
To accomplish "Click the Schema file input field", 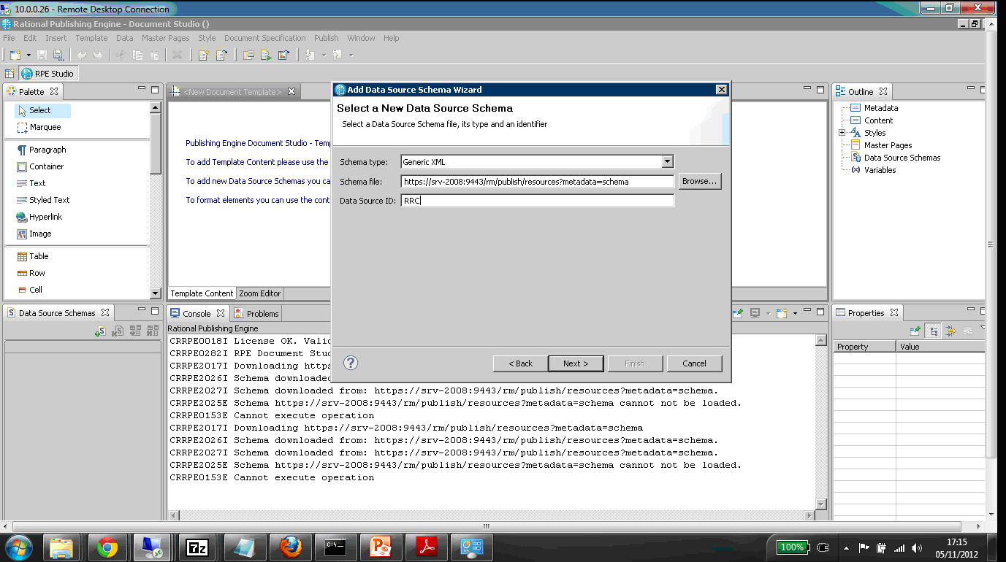I will tap(537, 182).
